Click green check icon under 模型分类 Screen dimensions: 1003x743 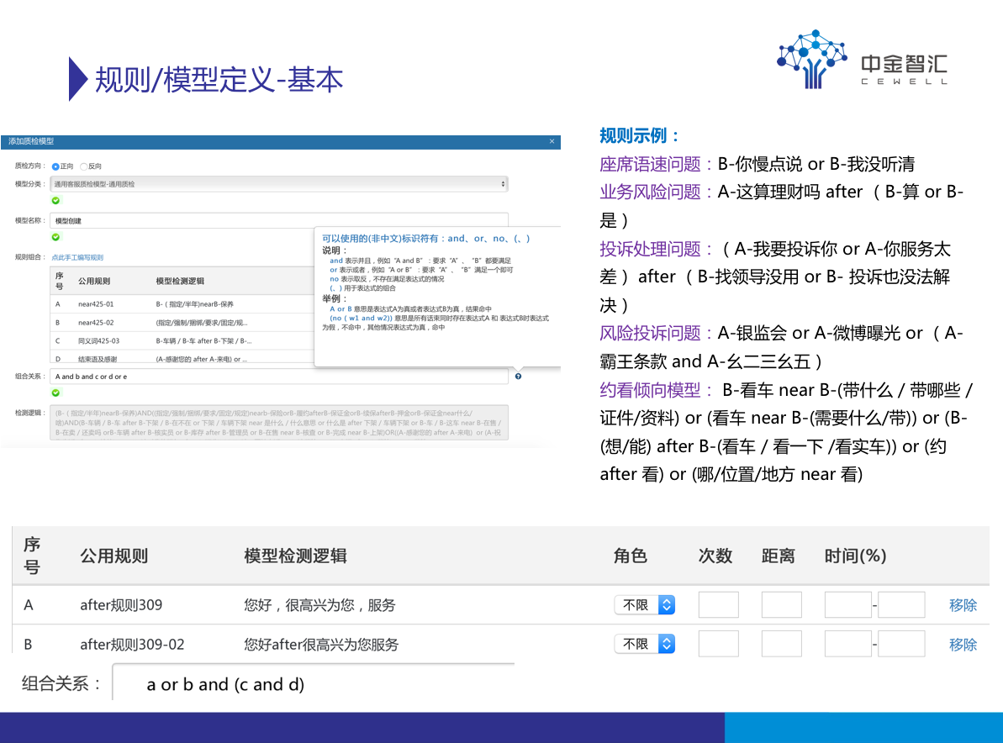point(56,200)
